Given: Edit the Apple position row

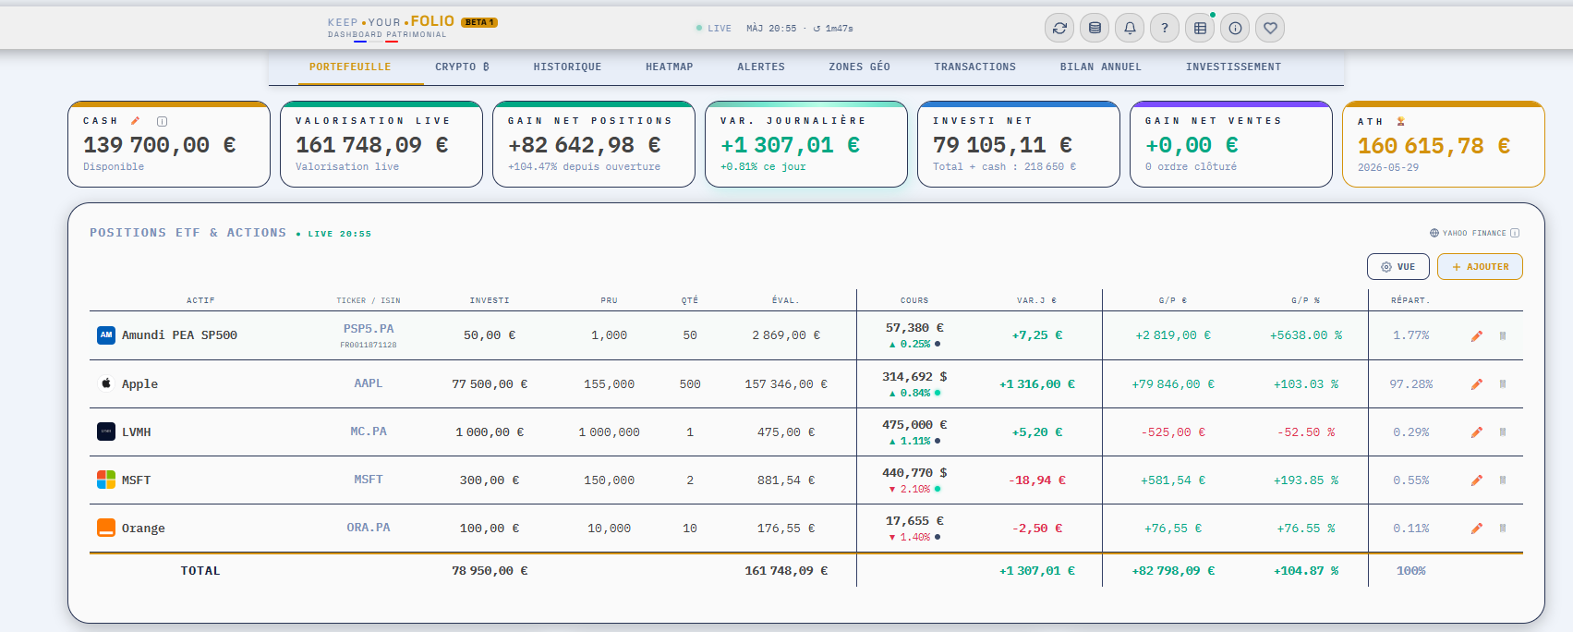Looking at the screenshot, I should click(x=1477, y=384).
